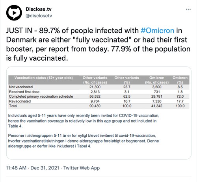The width and height of the screenshot is (197, 182).
Task: Click the Completed primary vaccination schedule row
Action: (99, 97)
